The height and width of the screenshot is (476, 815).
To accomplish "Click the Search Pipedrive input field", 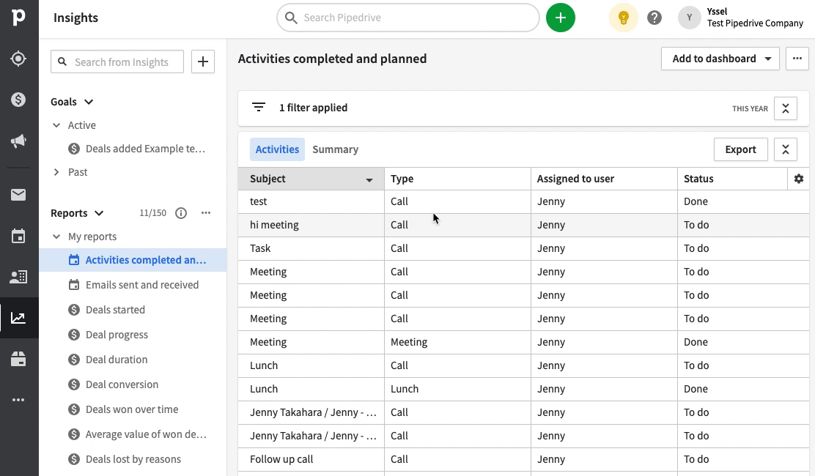I will (x=407, y=18).
